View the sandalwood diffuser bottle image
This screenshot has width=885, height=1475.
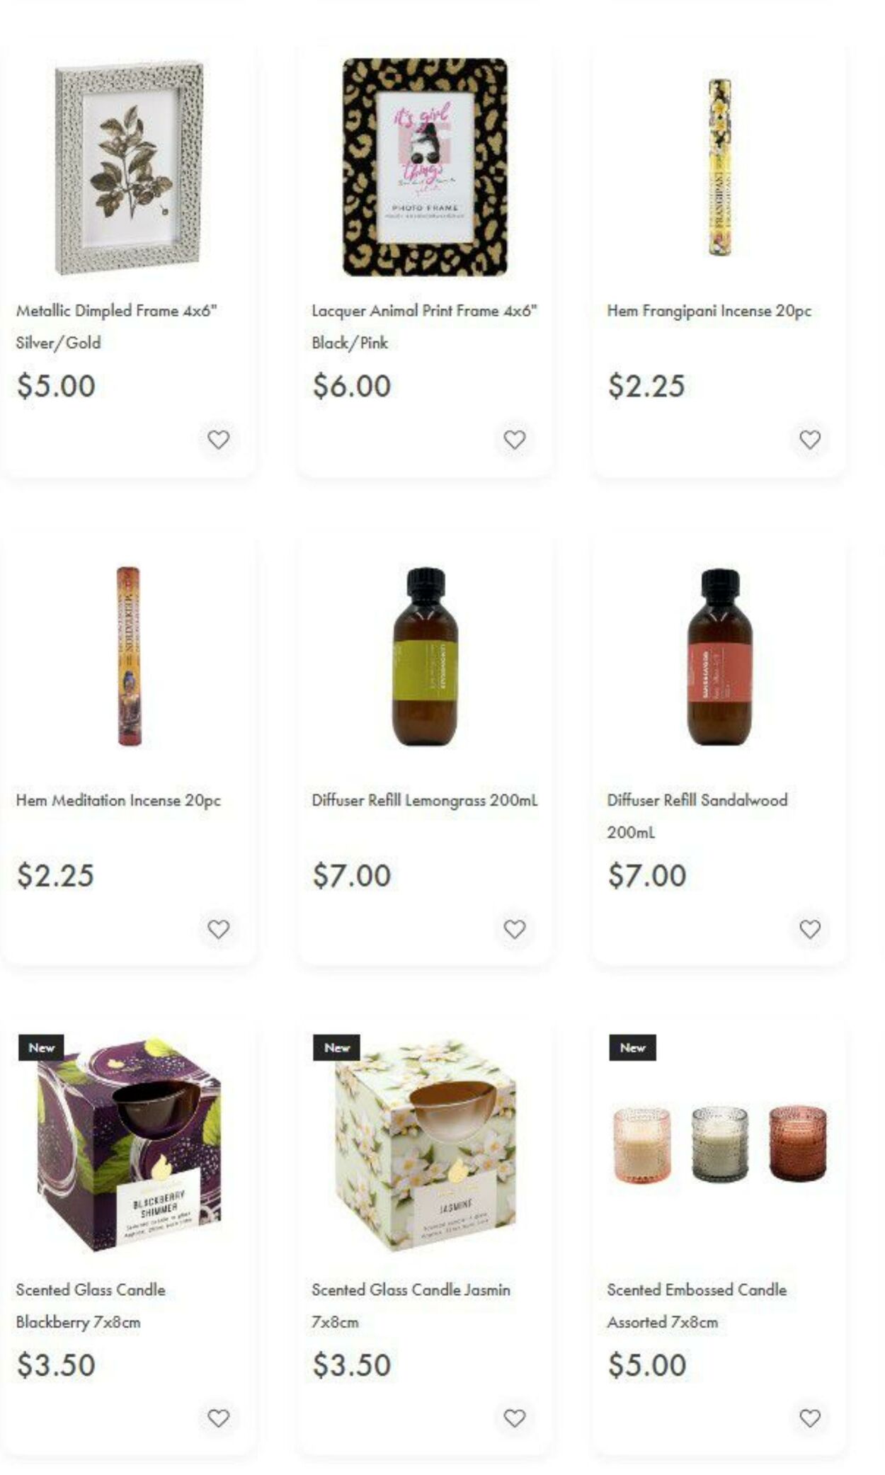tap(720, 656)
